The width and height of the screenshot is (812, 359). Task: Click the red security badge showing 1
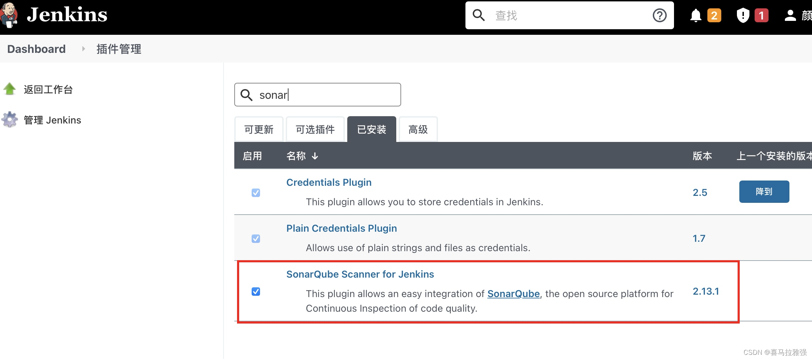(761, 15)
